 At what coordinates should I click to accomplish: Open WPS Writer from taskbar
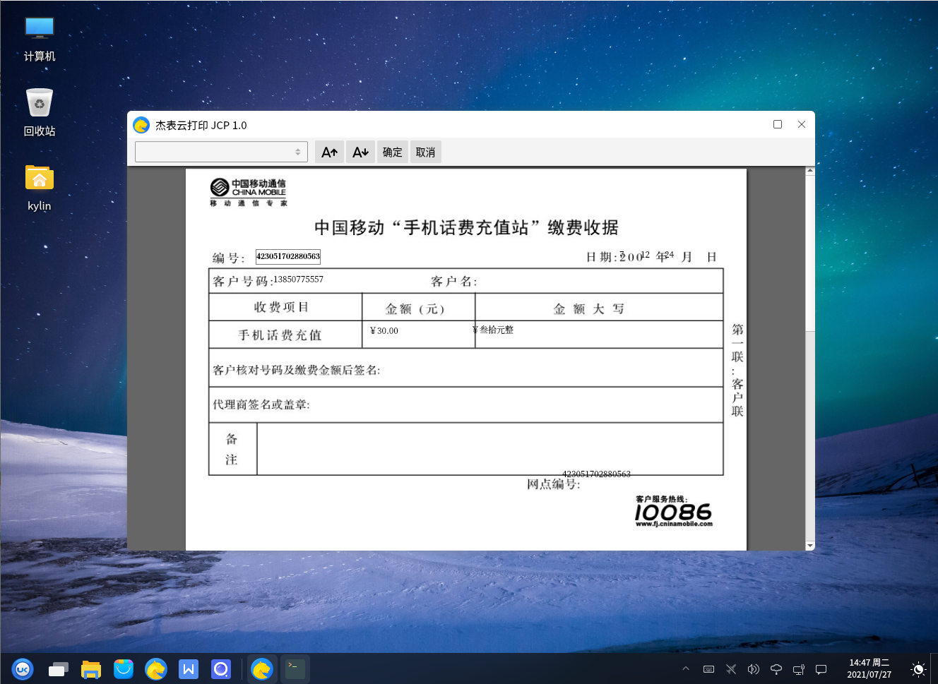click(x=189, y=668)
